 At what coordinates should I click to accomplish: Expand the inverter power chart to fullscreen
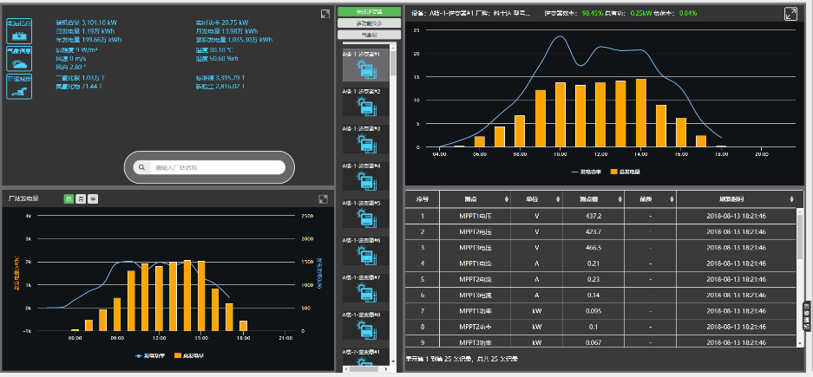790,14
